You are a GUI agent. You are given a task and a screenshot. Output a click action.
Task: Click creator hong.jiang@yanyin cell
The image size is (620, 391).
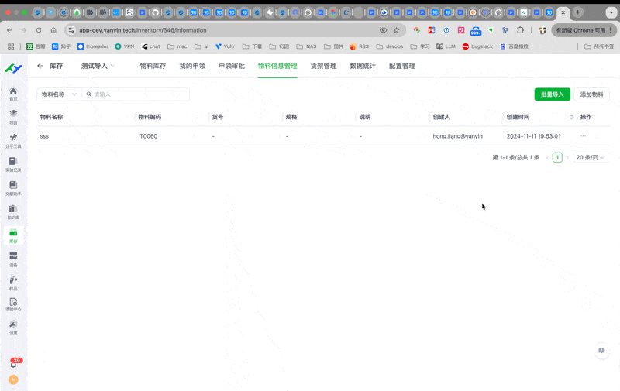(457, 136)
